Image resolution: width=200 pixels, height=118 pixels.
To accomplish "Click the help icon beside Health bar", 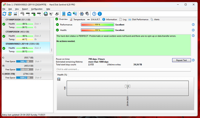I will (x=193, y=30).
